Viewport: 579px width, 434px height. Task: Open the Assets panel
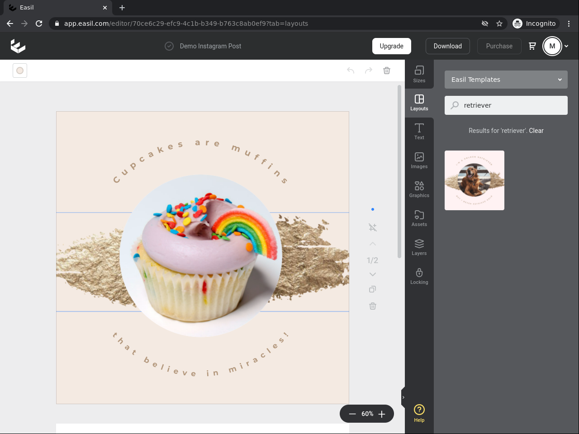419,219
